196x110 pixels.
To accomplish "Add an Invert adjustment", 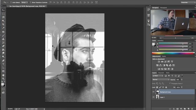I will [159, 69].
